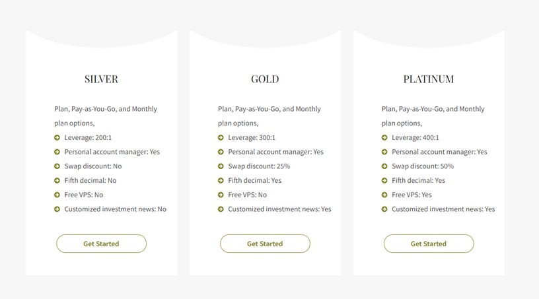This screenshot has width=539, height=299.
Task: Click Platinum Customized investment news: Yes text
Action: pyautogui.click(x=443, y=209)
